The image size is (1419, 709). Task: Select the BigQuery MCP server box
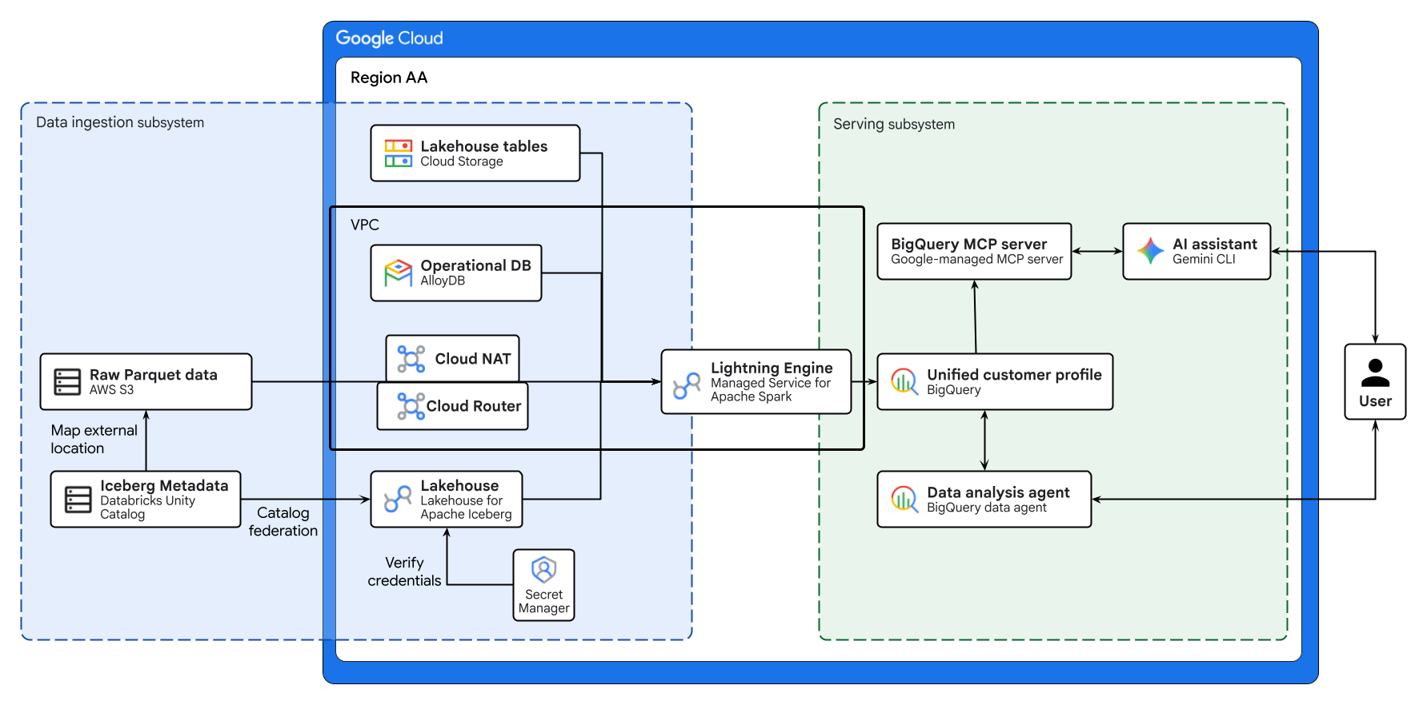974,251
